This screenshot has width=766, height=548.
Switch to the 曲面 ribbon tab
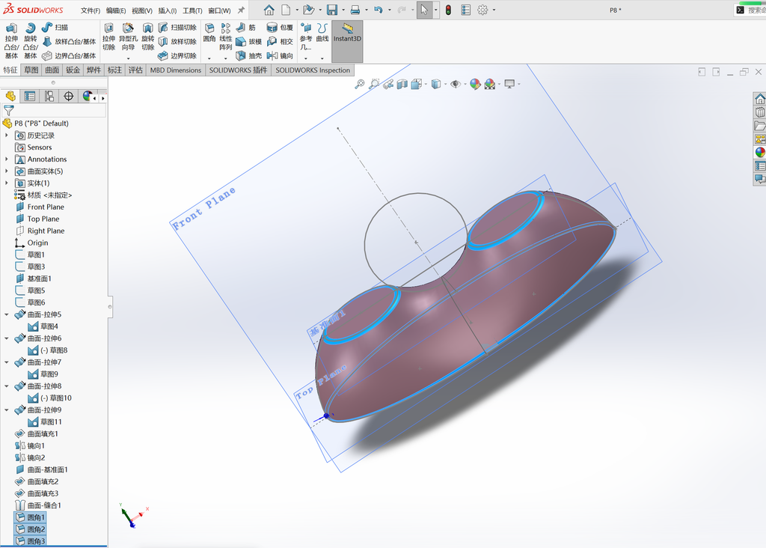click(x=52, y=70)
